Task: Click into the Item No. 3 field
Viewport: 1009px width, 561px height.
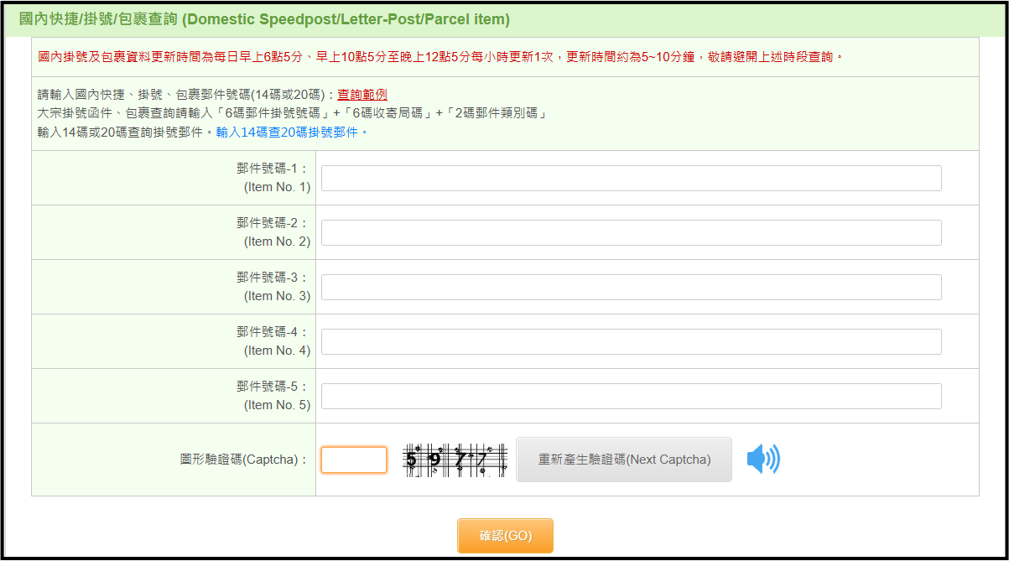Action: (x=631, y=287)
